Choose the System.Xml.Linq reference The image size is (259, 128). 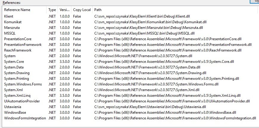click(x=17, y=96)
